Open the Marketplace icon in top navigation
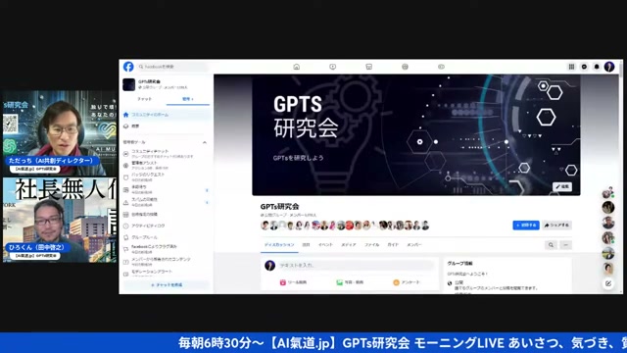Image resolution: width=627 pixels, height=353 pixels. [368, 67]
